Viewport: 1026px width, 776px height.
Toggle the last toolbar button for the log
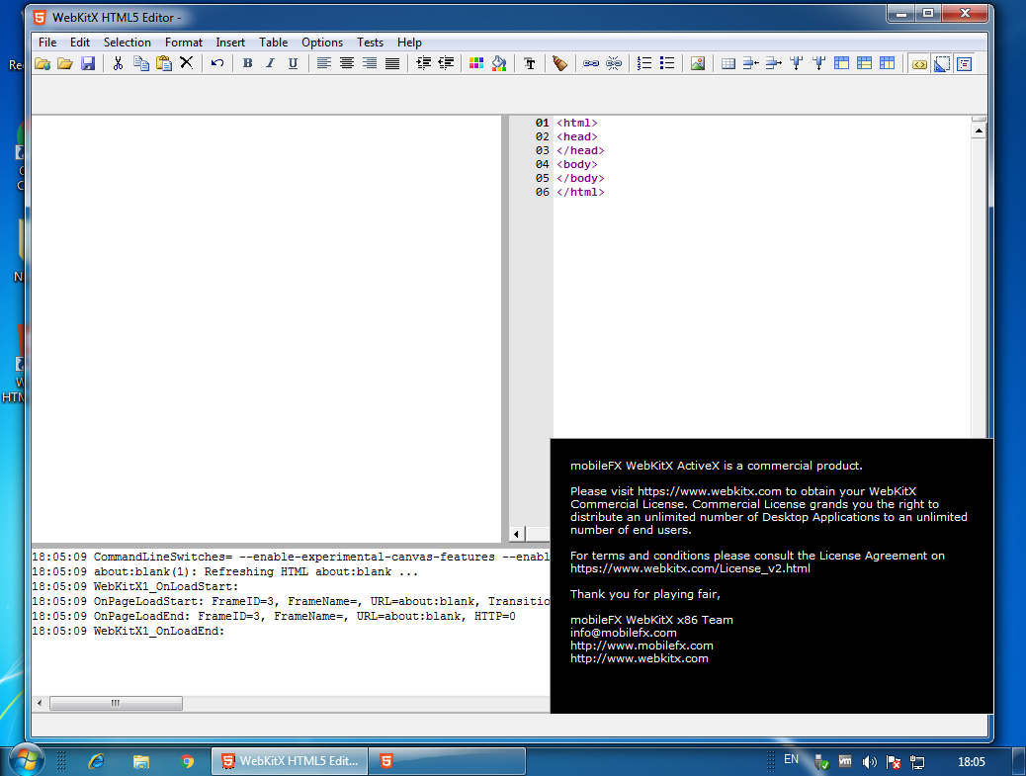(965, 63)
